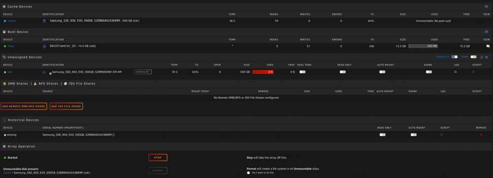Image resolution: width=493 pixels, height=178 pixels.
Task: Click ADD REMOTE SMB/NFS SHARE button
Action: pyautogui.click(x=24, y=107)
